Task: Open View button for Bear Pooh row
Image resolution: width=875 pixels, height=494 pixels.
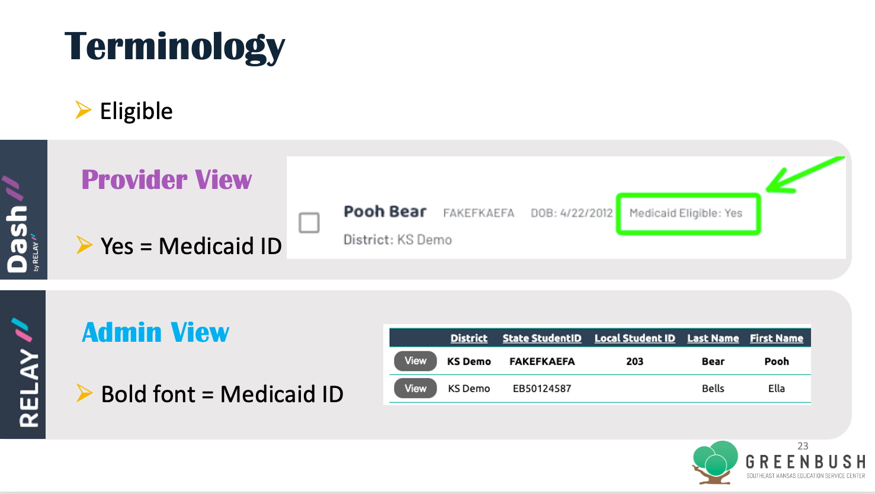Action: tap(415, 361)
